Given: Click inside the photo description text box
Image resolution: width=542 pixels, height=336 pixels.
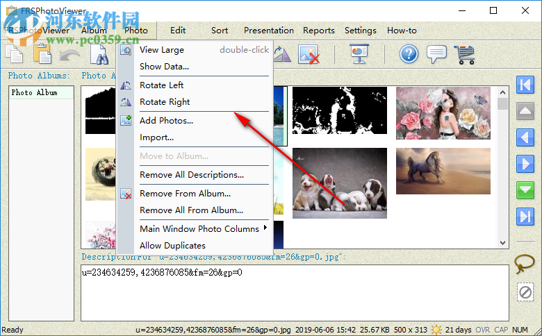Looking at the screenshot, I should [295, 293].
